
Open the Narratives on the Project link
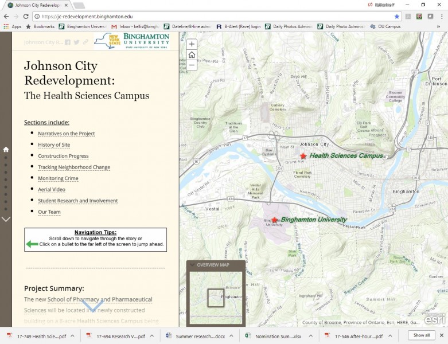point(66,134)
